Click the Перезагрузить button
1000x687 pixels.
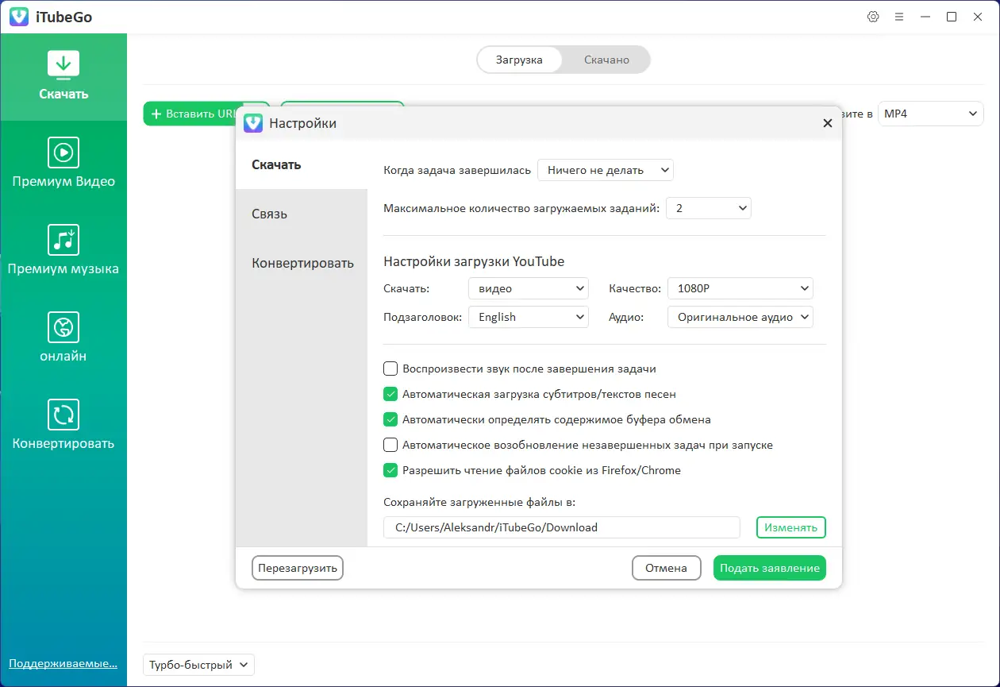298,568
